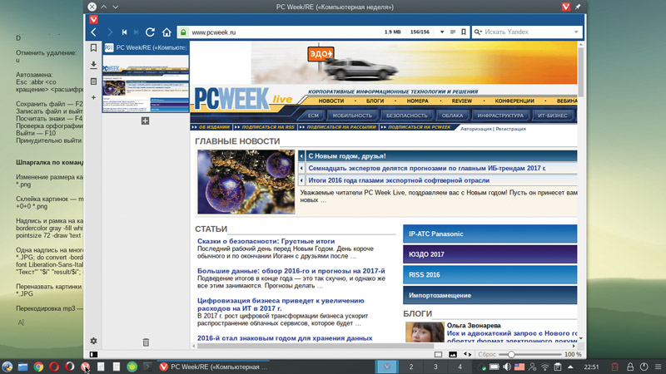Open Bookmarks panel in sidebar

(x=93, y=48)
